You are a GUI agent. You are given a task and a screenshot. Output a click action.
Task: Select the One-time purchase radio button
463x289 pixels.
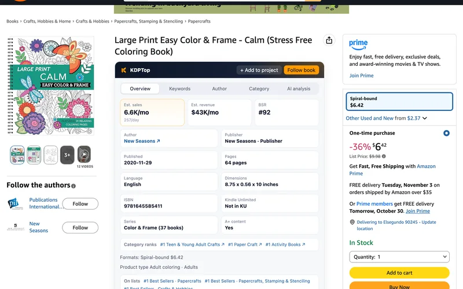446,133
